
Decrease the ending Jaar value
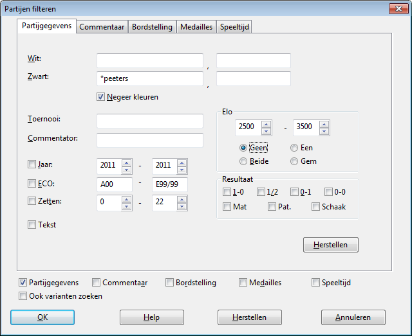pyautogui.click(x=182, y=169)
